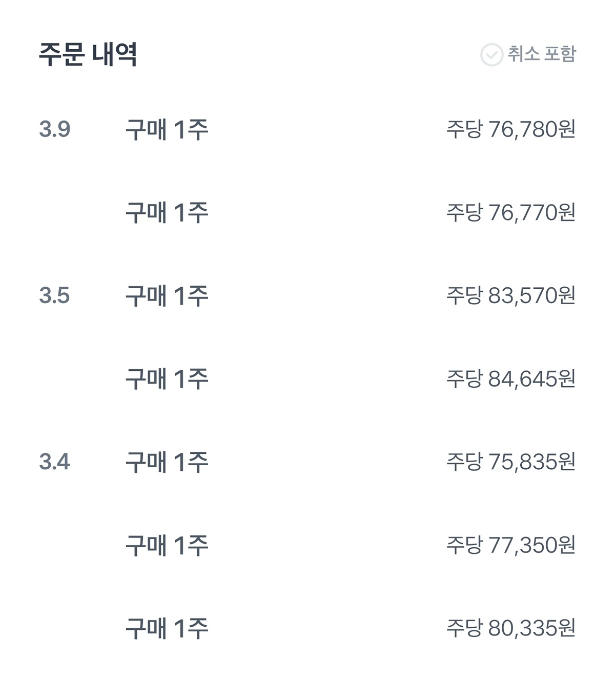Select the 3.5 date label

pyautogui.click(x=54, y=295)
